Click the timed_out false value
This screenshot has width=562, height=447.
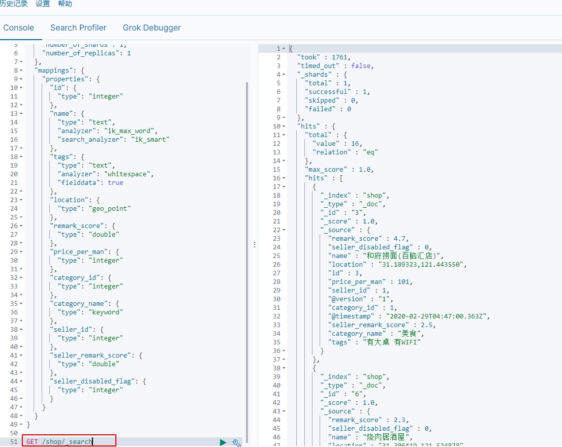click(361, 66)
